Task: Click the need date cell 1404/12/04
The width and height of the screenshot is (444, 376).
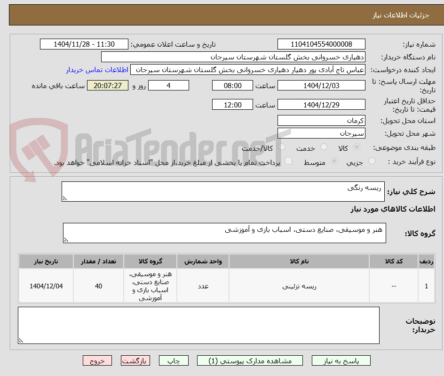Action: (x=46, y=286)
